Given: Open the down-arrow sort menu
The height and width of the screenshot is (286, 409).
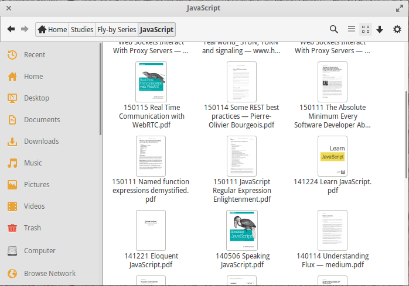Looking at the screenshot, I should tap(380, 29).
